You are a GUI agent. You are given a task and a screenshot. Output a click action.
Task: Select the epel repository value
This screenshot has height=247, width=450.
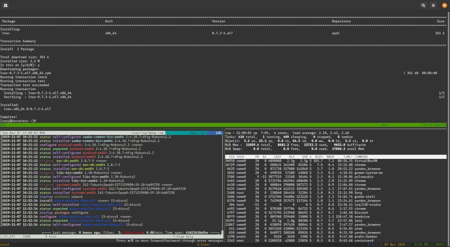(x=336, y=33)
